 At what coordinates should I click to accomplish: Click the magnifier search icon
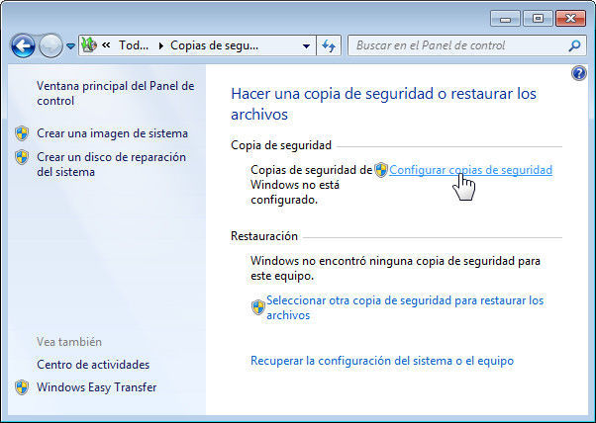(x=574, y=45)
